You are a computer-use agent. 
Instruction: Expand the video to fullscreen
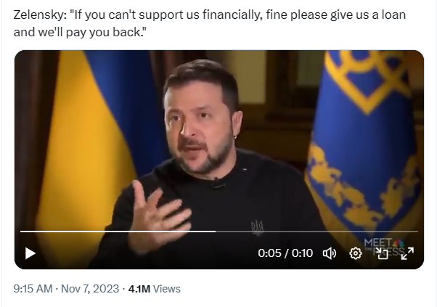point(407,253)
